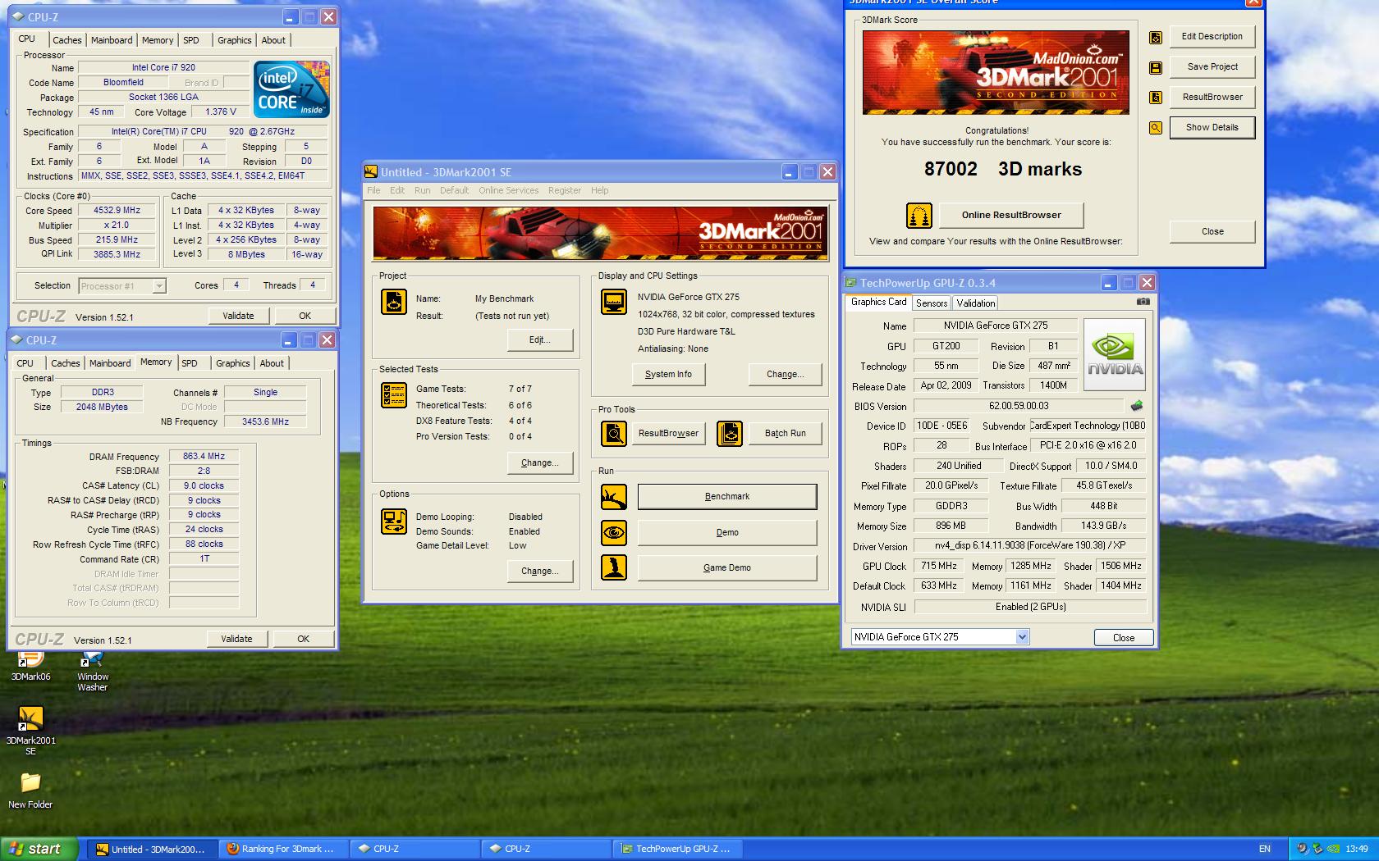1379x861 pixels.
Task: Click the Display and CPU Settings monitor icon
Action: click(x=614, y=302)
